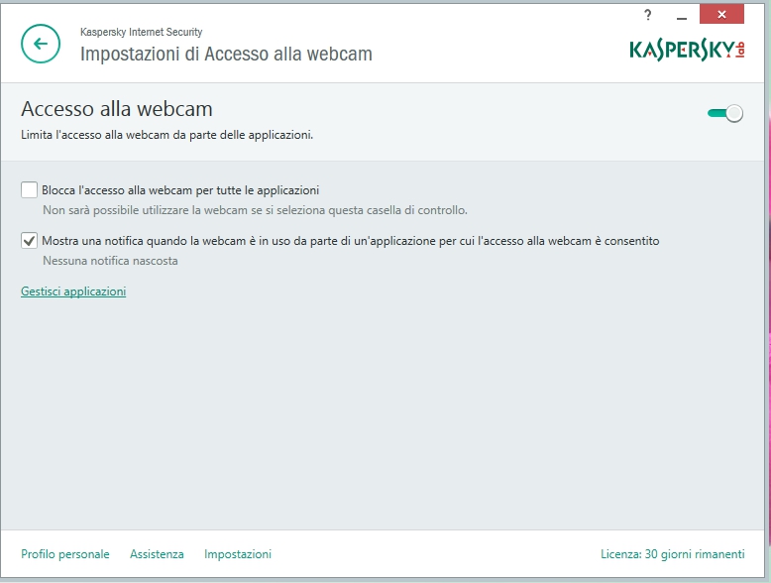Click the Kaspersky lab logo
Screen dimensions: 771x583
(686, 49)
